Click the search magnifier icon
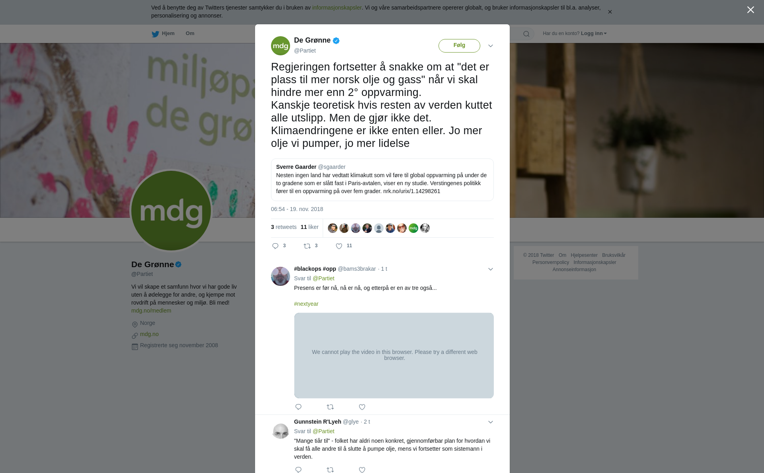Image resolution: width=764 pixels, height=473 pixels. pos(526,34)
